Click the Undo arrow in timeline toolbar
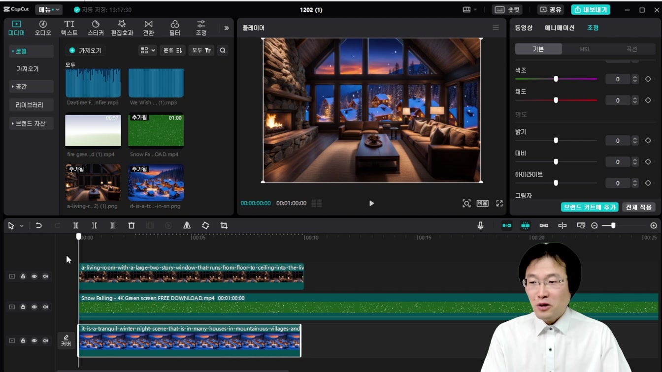Image resolution: width=662 pixels, height=372 pixels. (x=38, y=225)
